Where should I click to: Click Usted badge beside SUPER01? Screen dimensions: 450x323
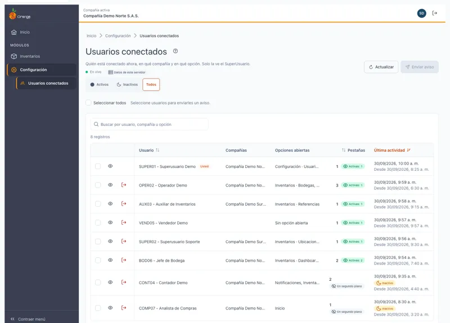point(204,166)
